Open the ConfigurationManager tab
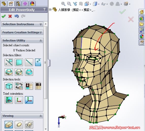This screenshot has width=145, height=131. (x=18, y=4)
